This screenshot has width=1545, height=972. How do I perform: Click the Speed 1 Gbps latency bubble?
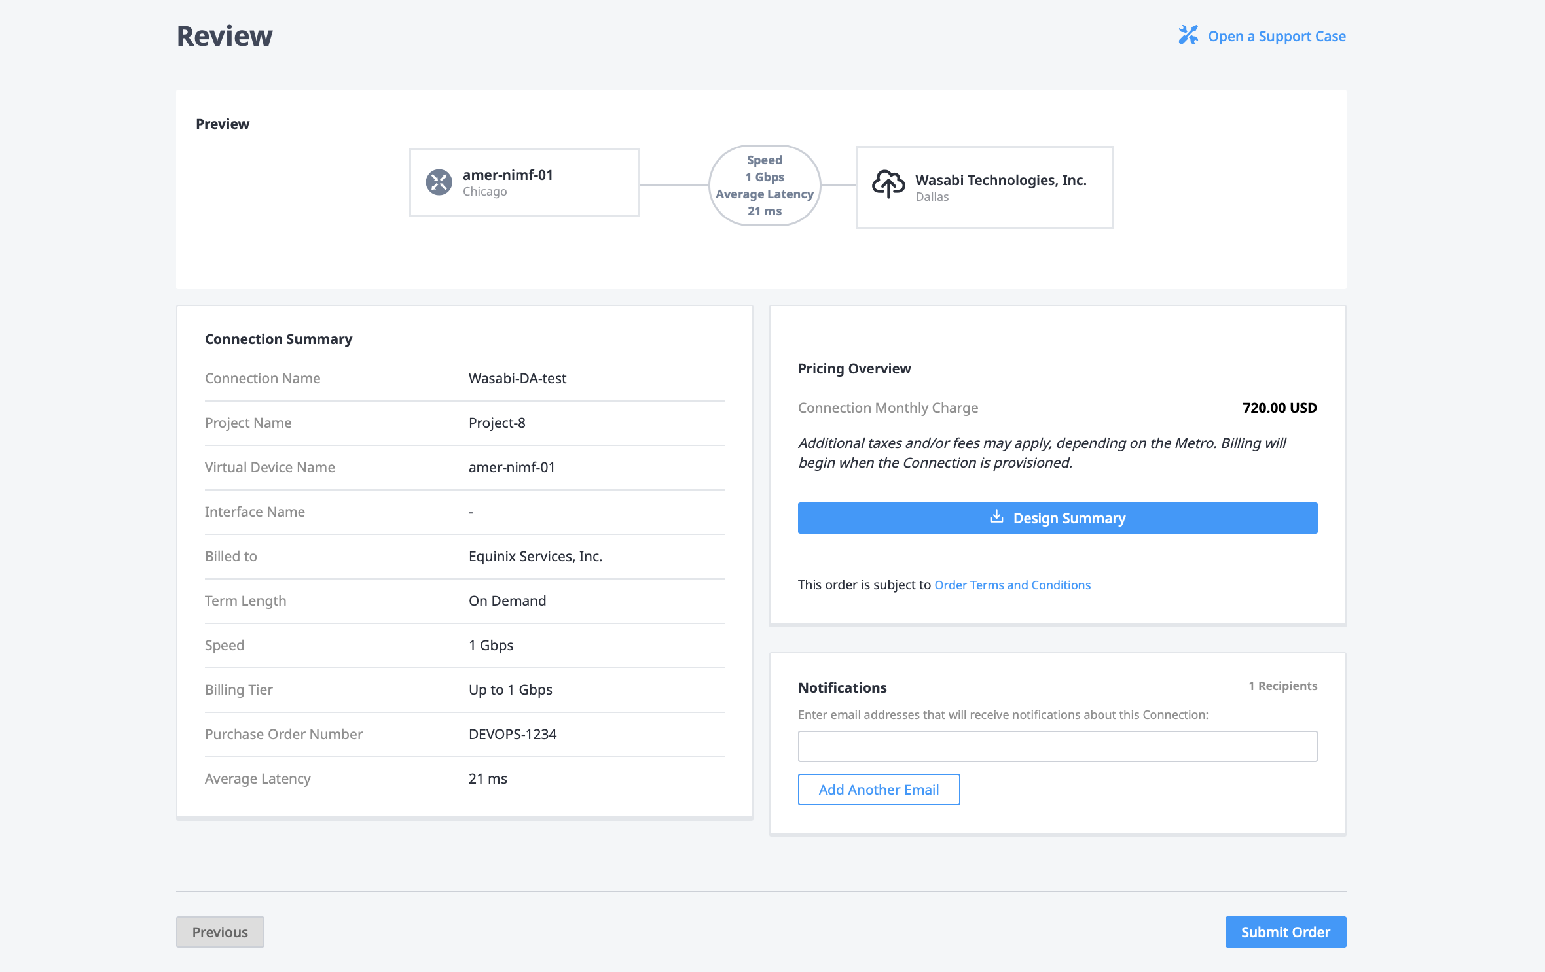[765, 186]
